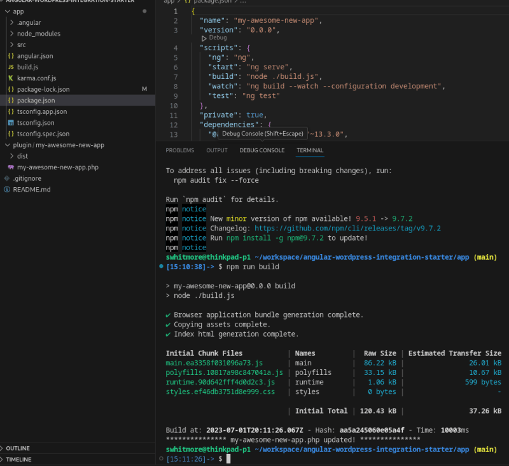509x466 pixels.
Task: Click styles.ef46db3751d8e999.css in terminal output
Action: [220, 392]
